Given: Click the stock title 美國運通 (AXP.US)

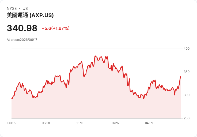Looking at the screenshot, I should click(x=30, y=15).
